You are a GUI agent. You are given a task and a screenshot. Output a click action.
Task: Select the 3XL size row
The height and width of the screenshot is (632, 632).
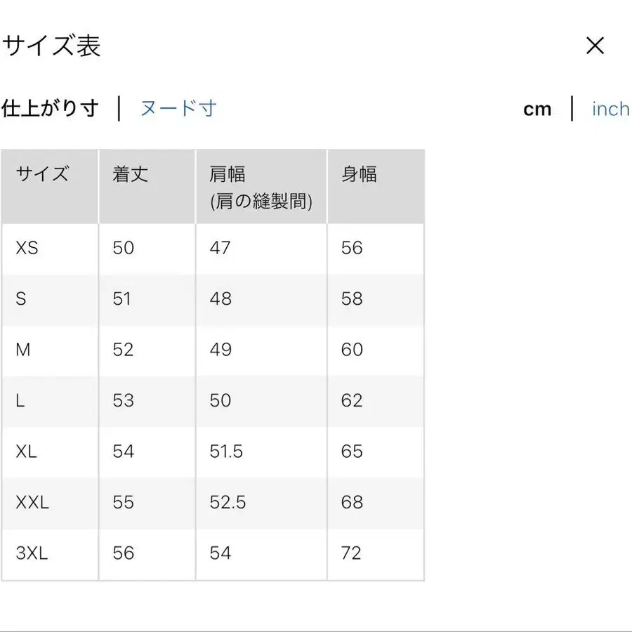point(49,554)
